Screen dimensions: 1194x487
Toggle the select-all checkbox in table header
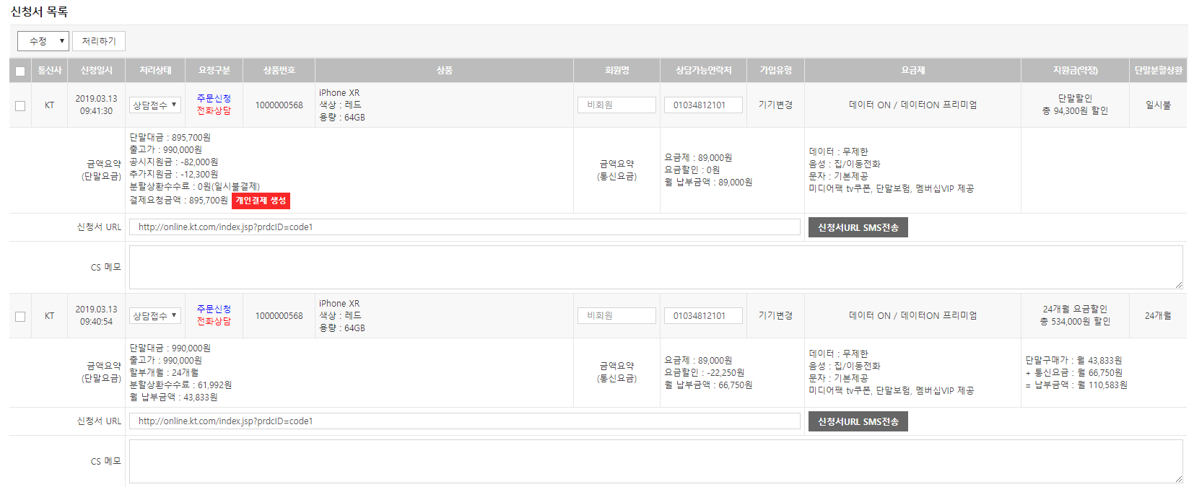pos(20,71)
